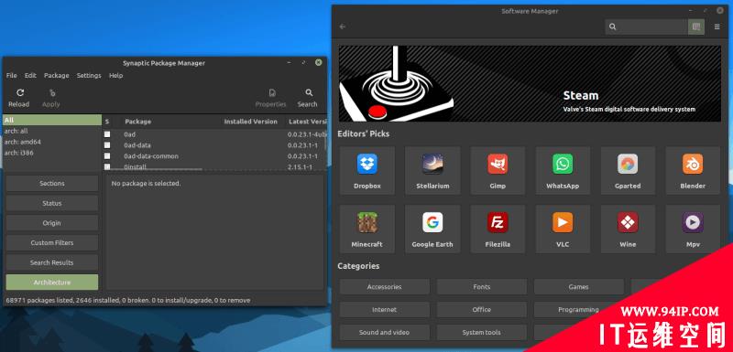The image size is (733, 352).
Task: Toggle the list view button beside search field
Action: [696, 27]
